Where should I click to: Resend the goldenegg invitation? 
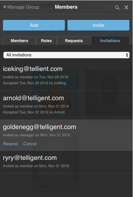10,144
